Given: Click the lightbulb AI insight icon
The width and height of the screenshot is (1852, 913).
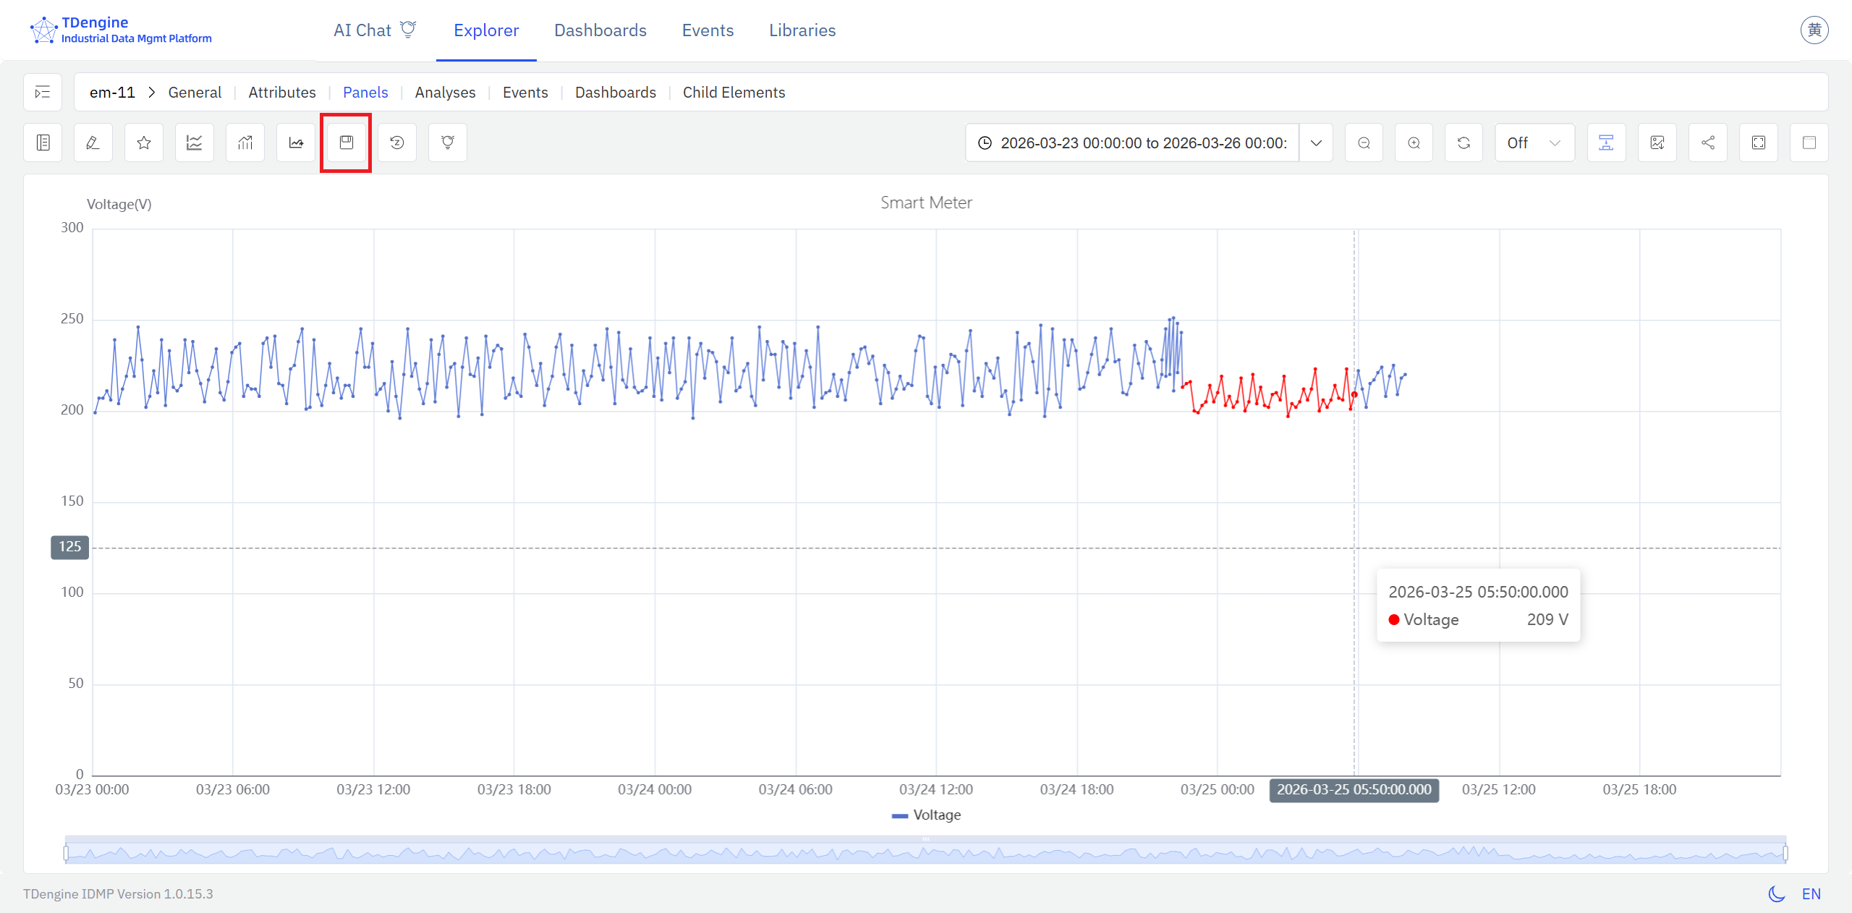Looking at the screenshot, I should coord(448,143).
